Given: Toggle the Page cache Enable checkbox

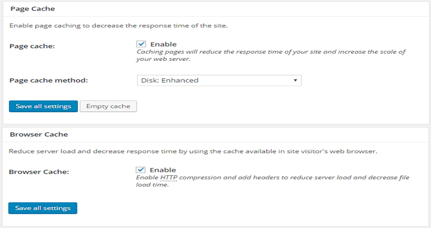Looking at the screenshot, I should tap(141, 44).
